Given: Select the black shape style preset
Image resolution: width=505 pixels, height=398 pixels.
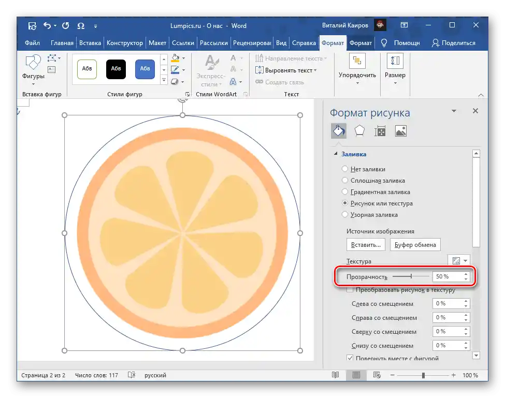Looking at the screenshot, I should (x=116, y=69).
